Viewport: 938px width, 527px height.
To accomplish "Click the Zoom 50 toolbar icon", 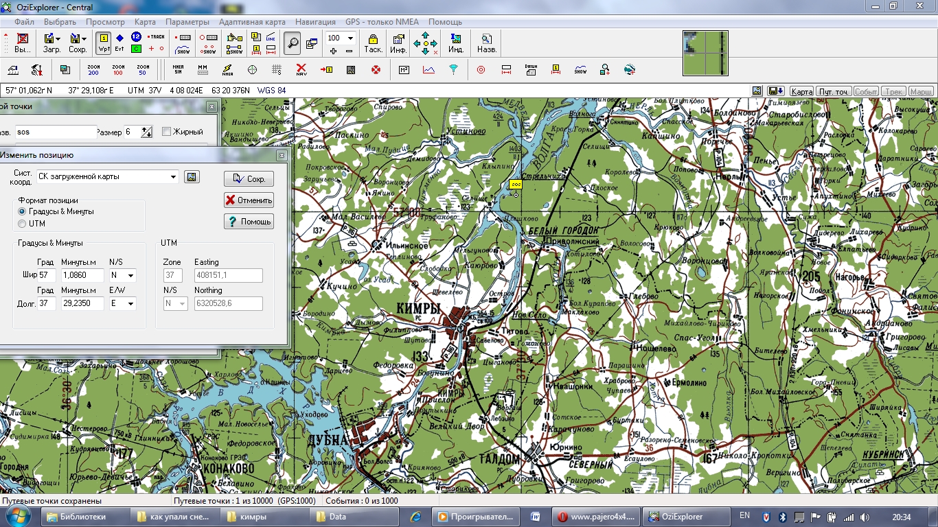I will pyautogui.click(x=143, y=69).
